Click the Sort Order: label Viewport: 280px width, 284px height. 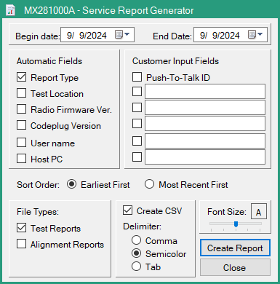pos(39,185)
